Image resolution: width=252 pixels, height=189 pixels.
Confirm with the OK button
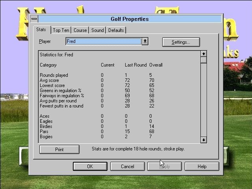coord(90,167)
